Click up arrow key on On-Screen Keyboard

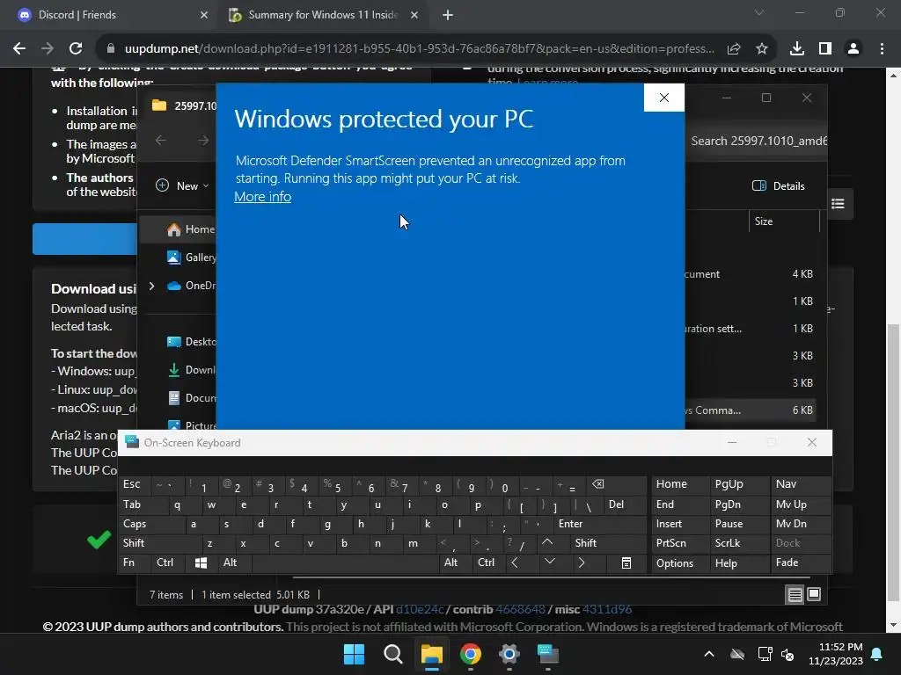click(547, 542)
